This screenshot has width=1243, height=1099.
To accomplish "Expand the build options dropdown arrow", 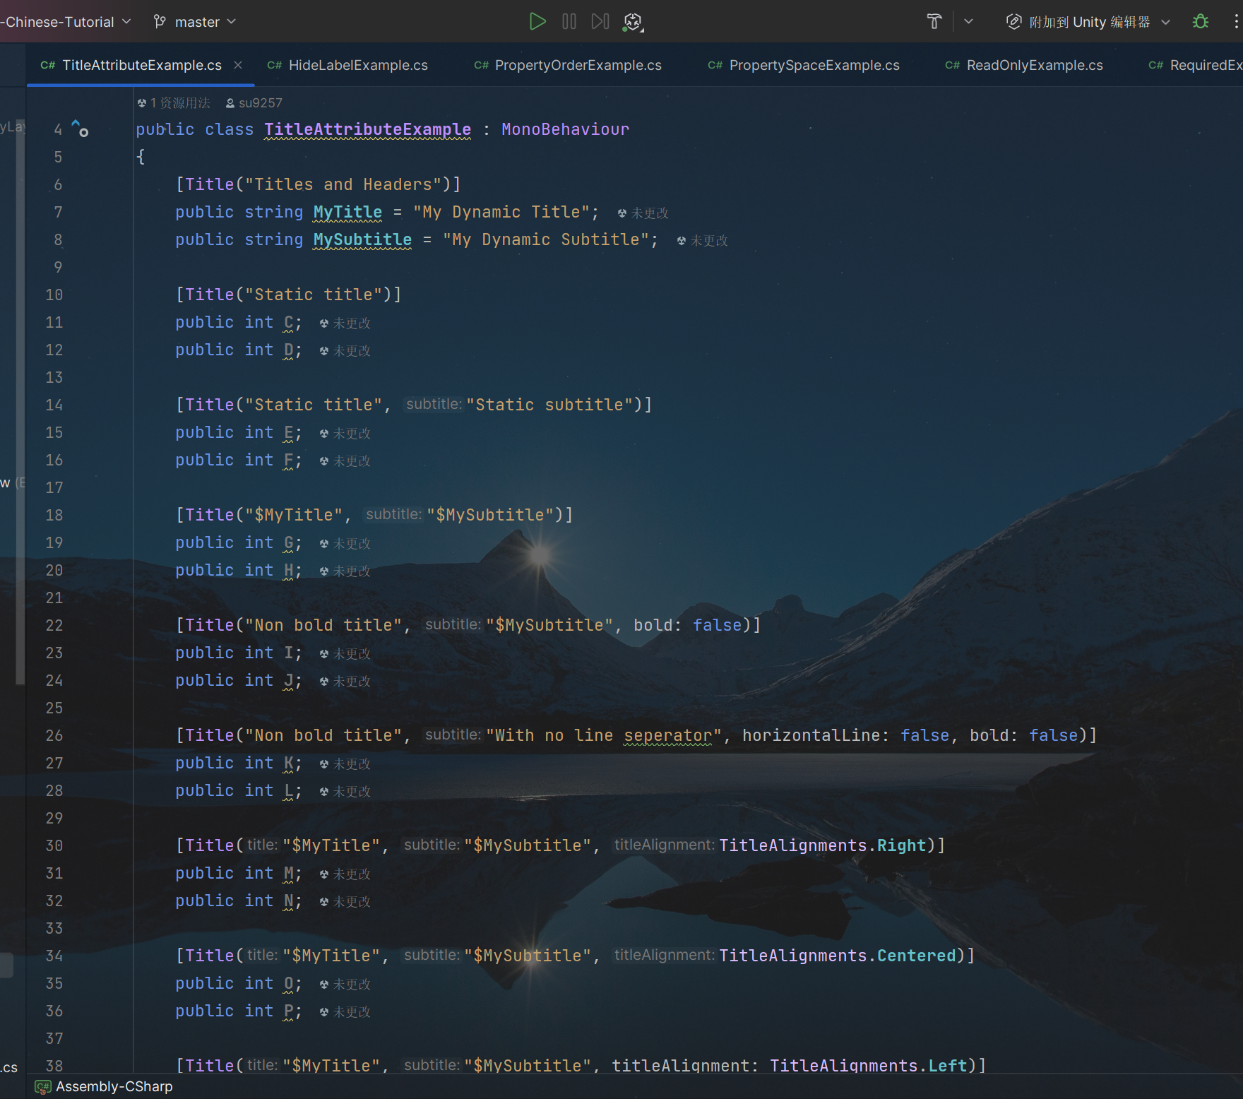I will tap(968, 22).
